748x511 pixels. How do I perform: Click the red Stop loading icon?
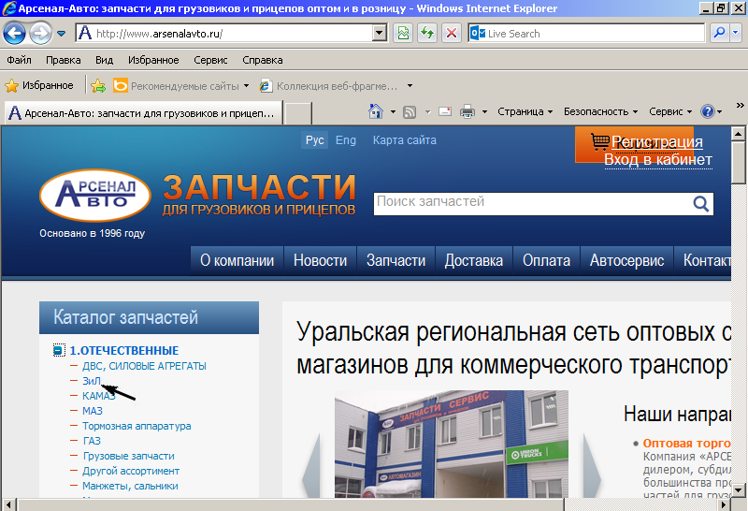452,33
